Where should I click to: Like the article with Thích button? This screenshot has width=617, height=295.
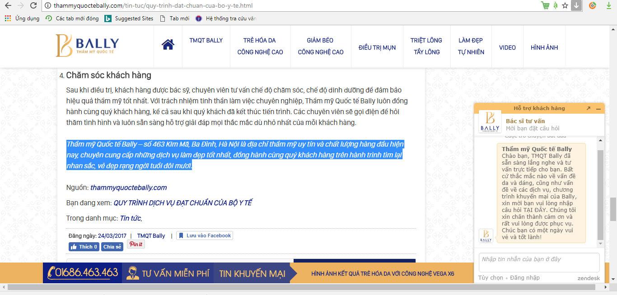coord(84,247)
